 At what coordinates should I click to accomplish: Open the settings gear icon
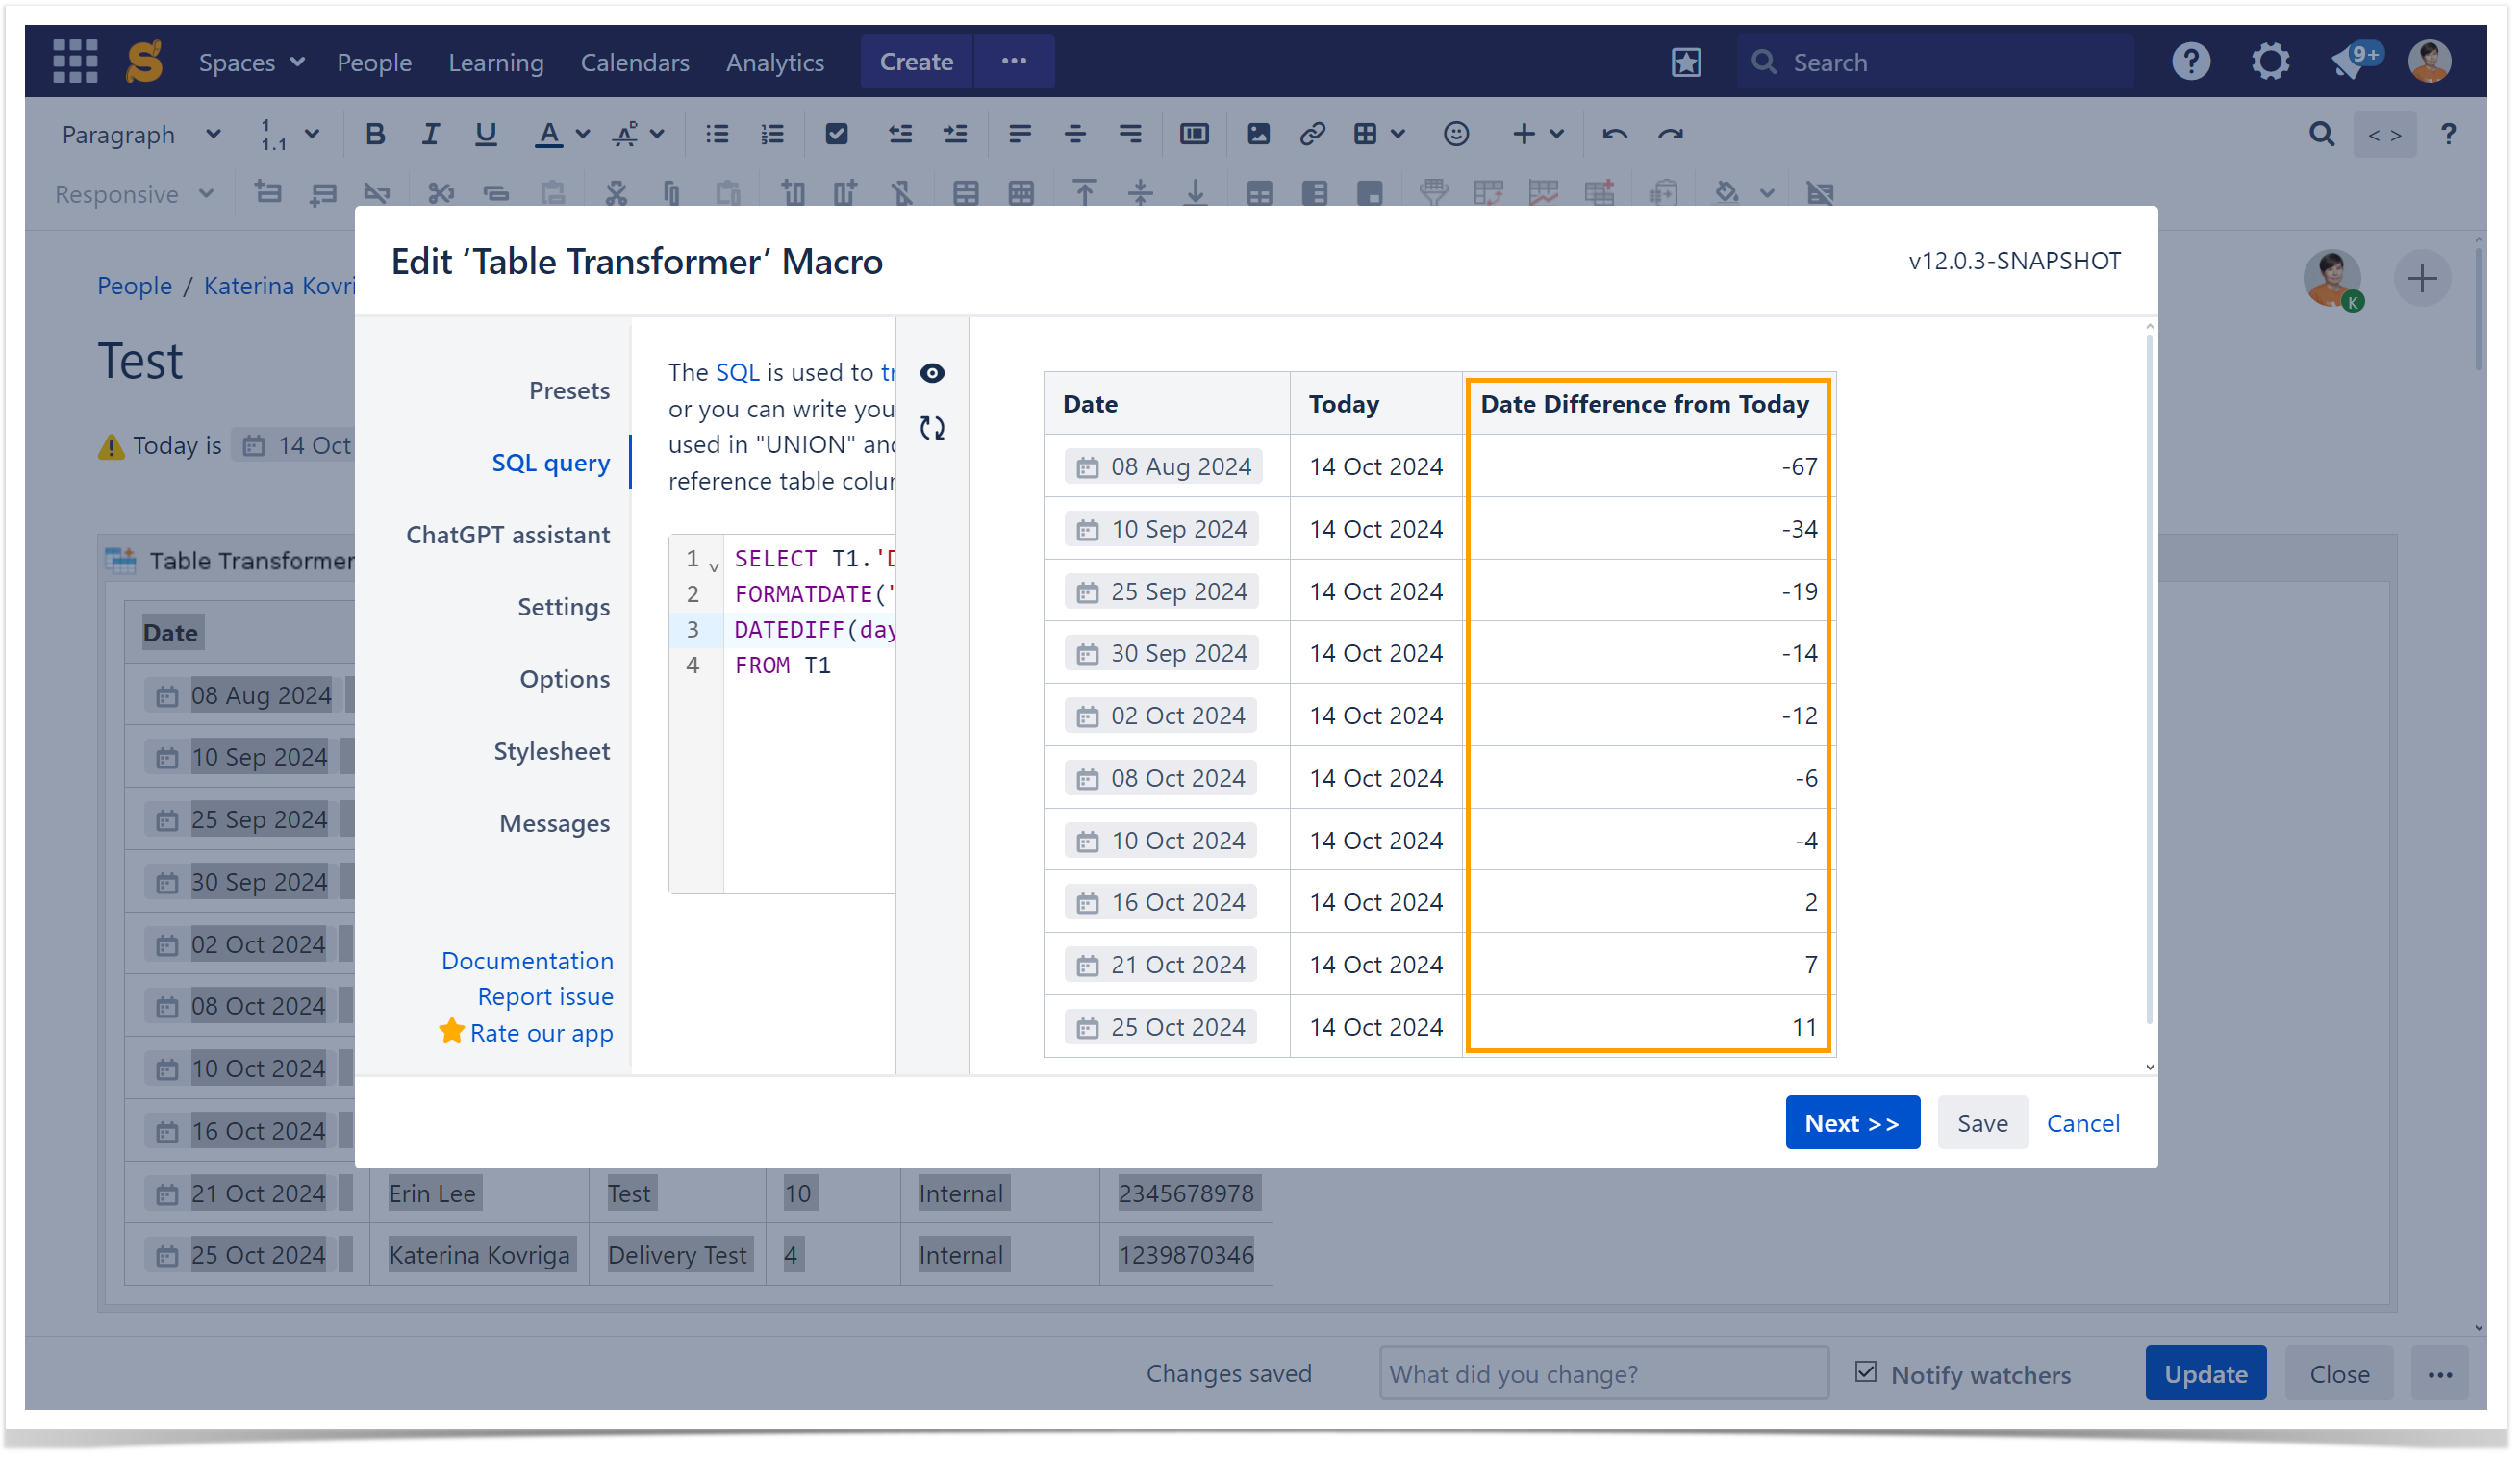2270,61
